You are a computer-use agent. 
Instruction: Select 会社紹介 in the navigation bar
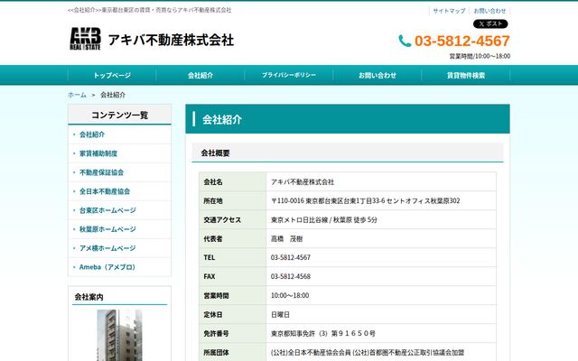(200, 75)
